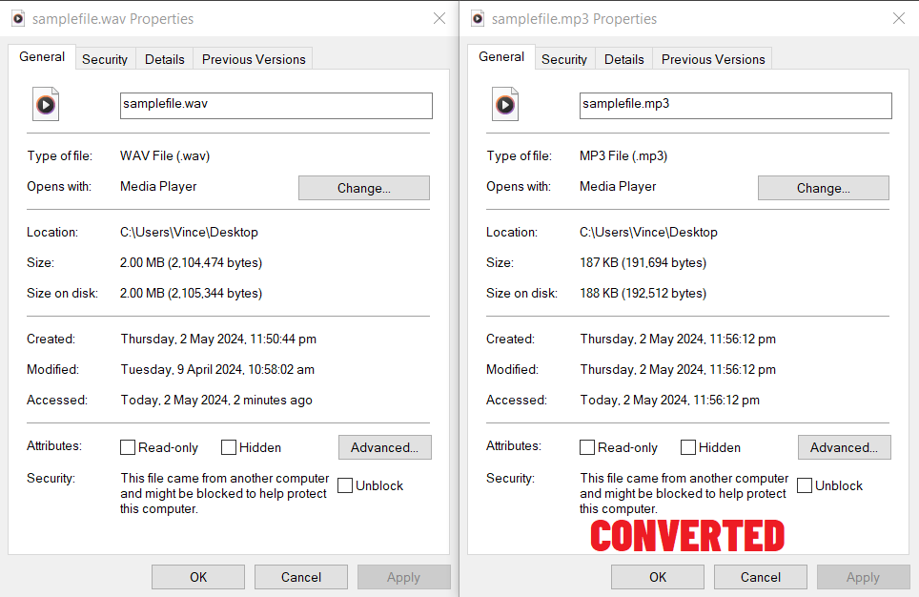
Task: Click OK in the samplefile.wav dialog
Action: click(197, 576)
